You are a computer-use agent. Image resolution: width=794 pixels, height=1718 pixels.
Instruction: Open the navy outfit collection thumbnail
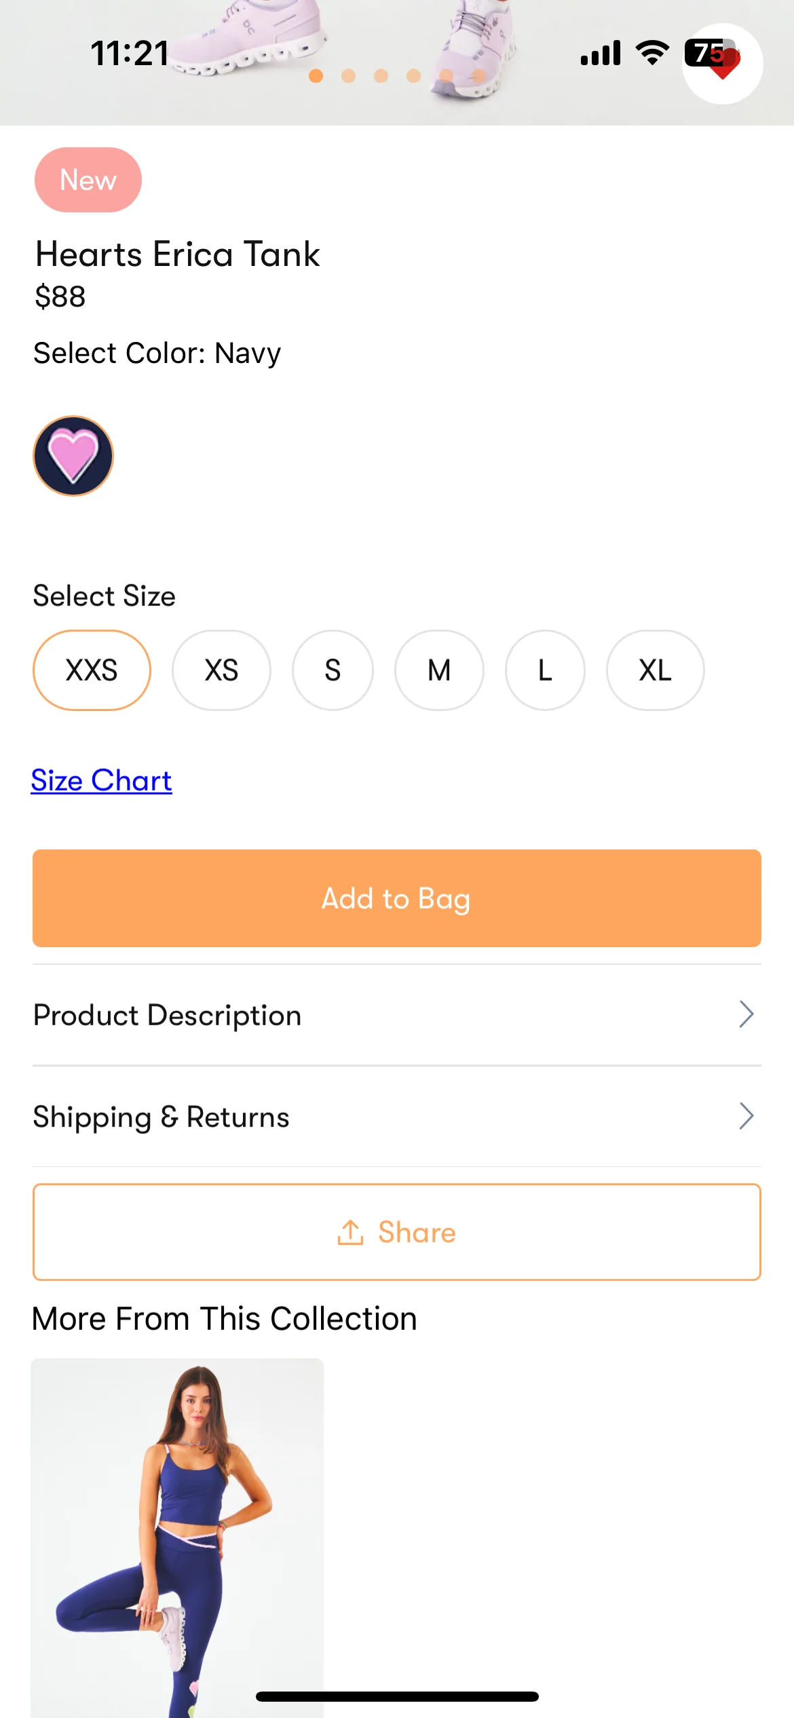(177, 1538)
